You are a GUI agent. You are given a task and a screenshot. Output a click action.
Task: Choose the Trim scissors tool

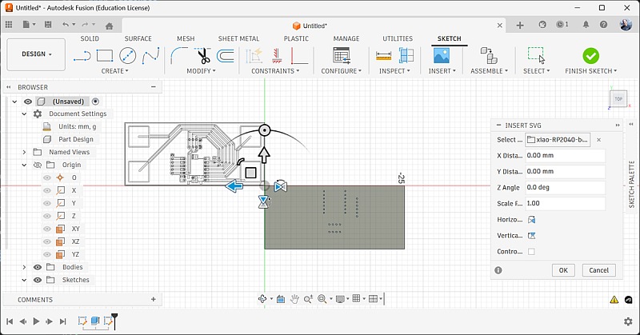point(202,55)
